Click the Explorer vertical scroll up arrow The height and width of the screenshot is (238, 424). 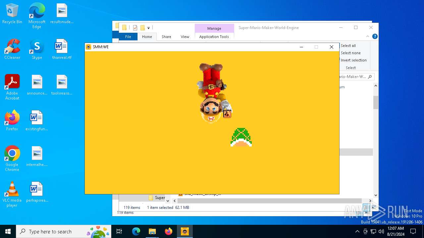[x=376, y=86]
